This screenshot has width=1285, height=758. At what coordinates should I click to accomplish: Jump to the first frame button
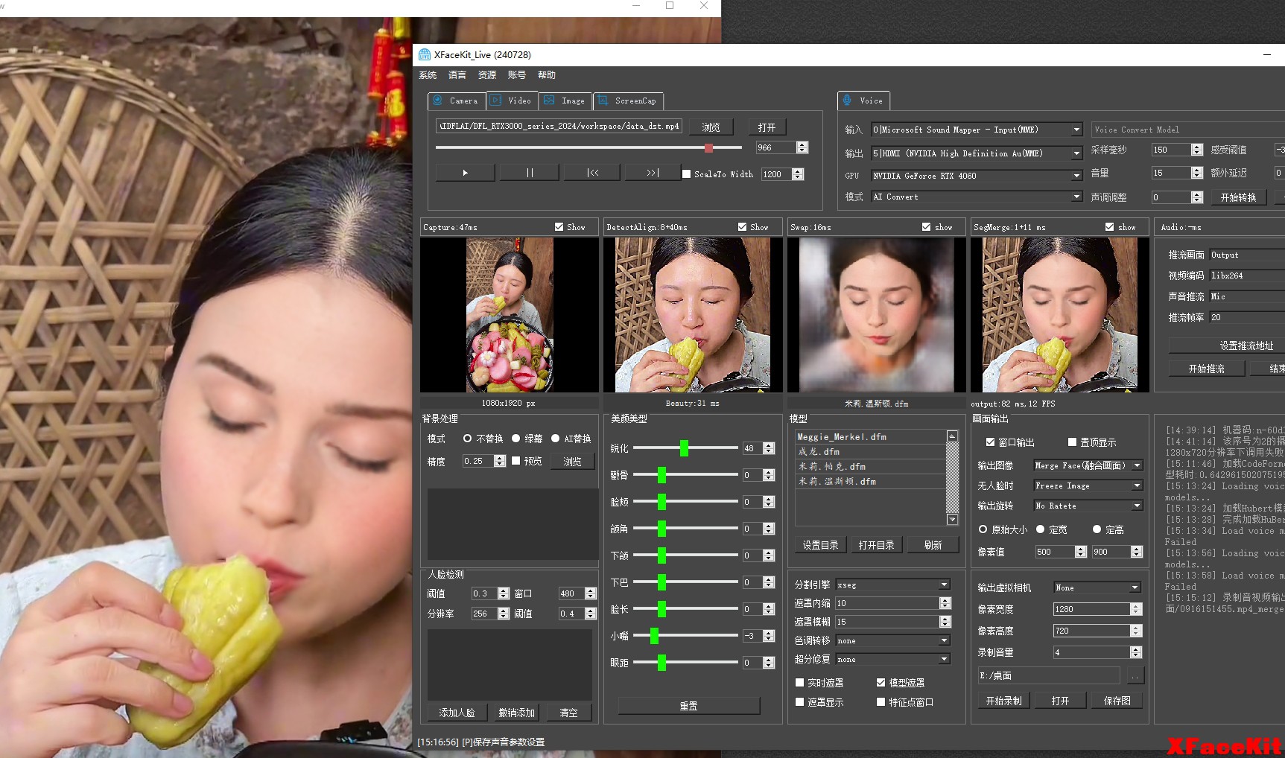click(593, 173)
